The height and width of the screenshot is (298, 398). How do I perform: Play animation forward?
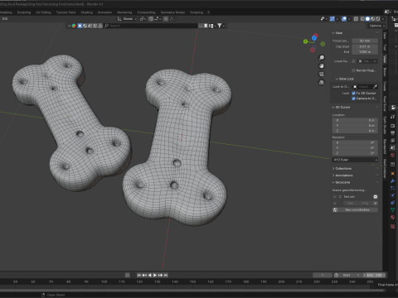click(x=155, y=275)
